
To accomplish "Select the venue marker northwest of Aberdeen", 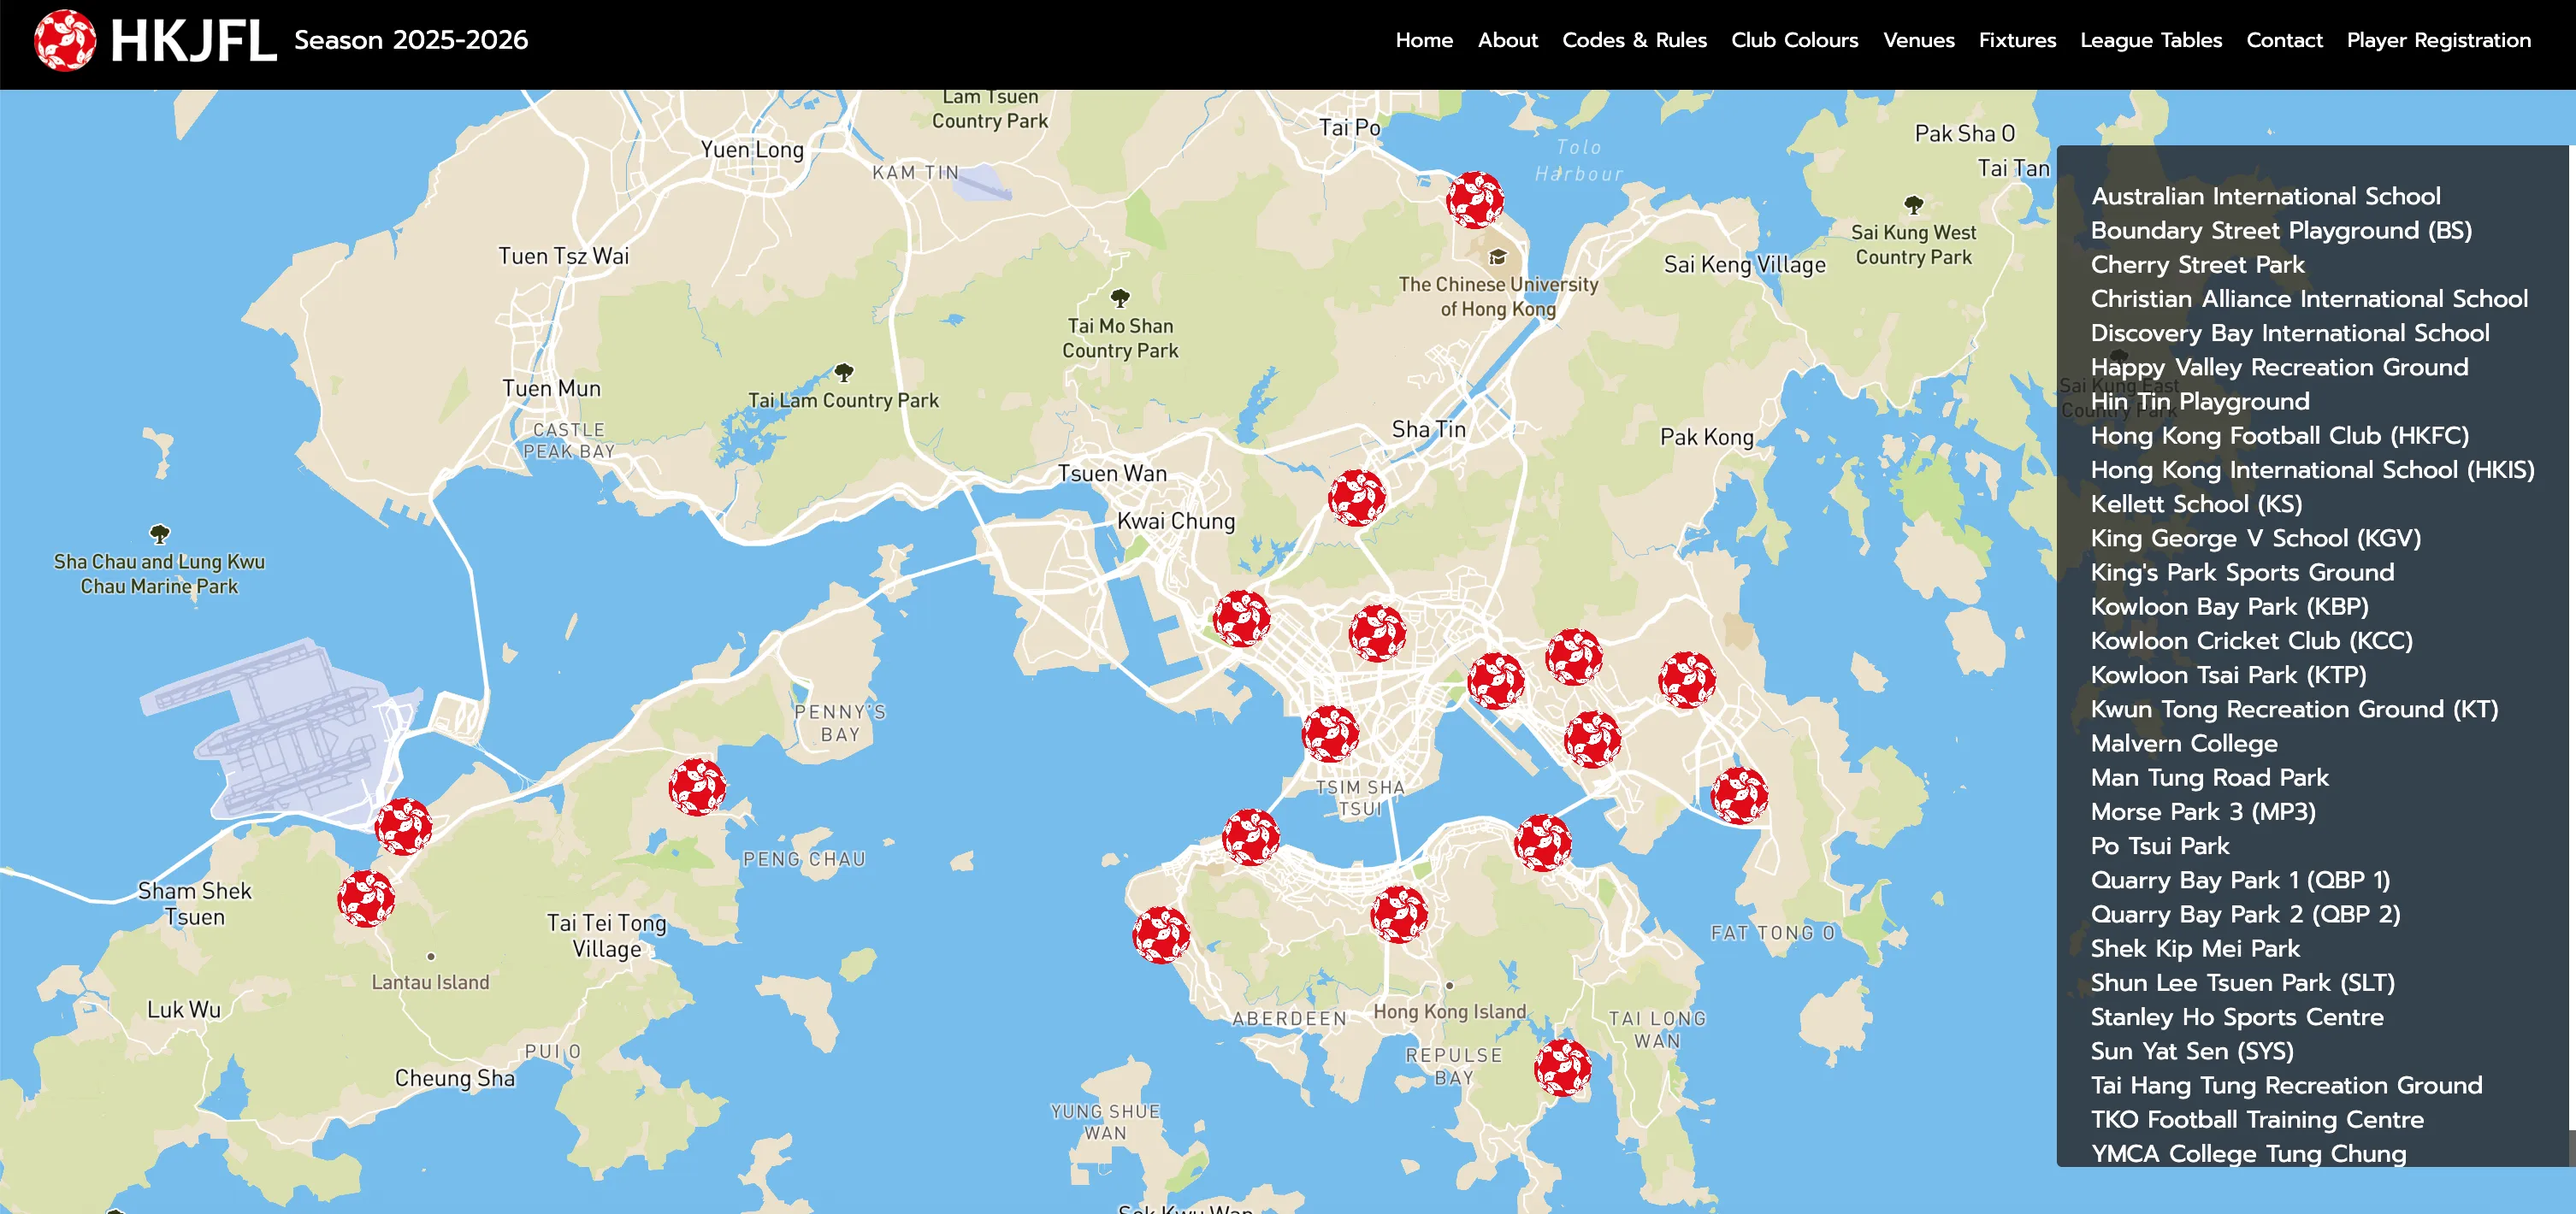I will (x=1161, y=935).
